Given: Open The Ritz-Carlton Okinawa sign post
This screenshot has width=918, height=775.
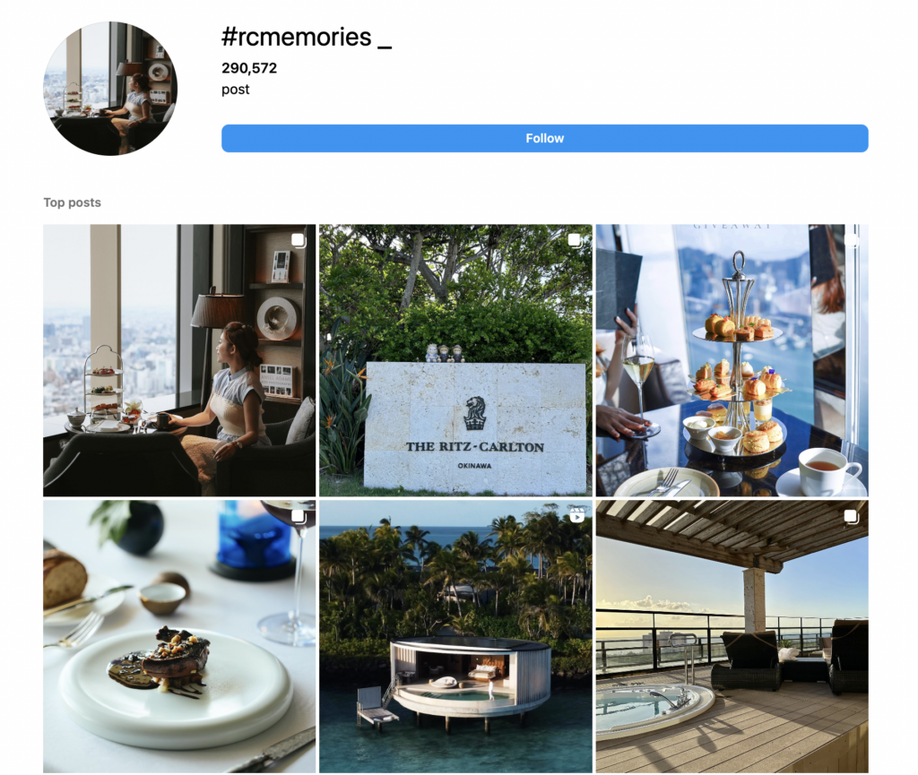Looking at the screenshot, I should (x=455, y=360).
